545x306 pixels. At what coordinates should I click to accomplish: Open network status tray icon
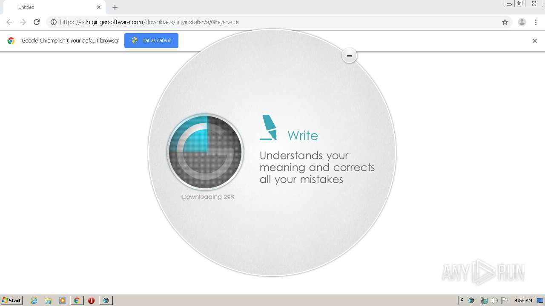click(484, 300)
